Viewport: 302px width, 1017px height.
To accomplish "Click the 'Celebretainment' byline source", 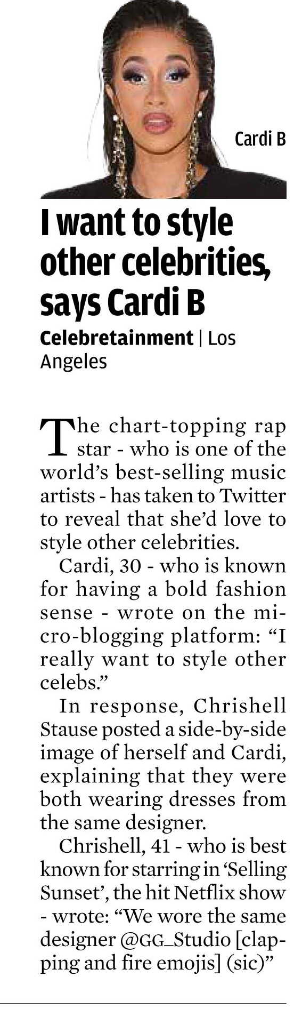I will [117, 338].
